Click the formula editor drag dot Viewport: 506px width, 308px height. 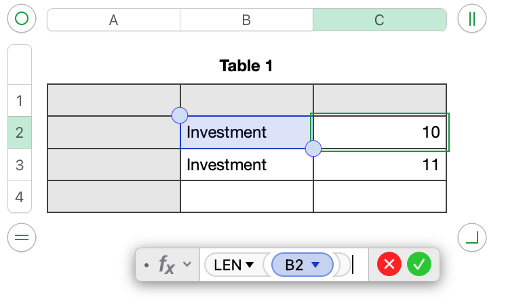(147, 265)
